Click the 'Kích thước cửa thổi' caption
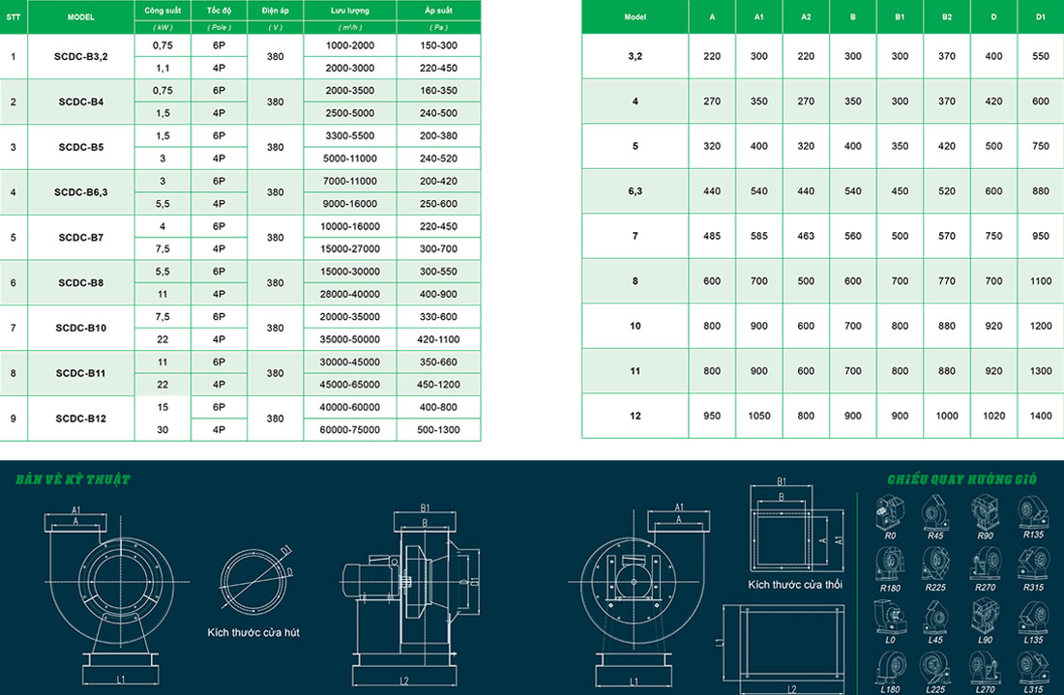The image size is (1064, 695). [x=794, y=585]
